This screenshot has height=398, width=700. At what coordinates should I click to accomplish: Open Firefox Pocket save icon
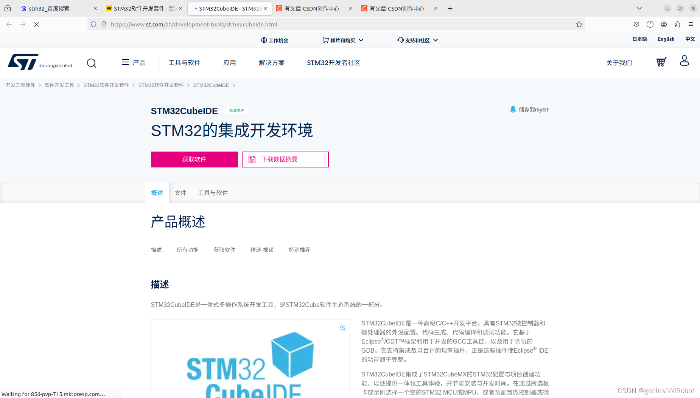636,24
